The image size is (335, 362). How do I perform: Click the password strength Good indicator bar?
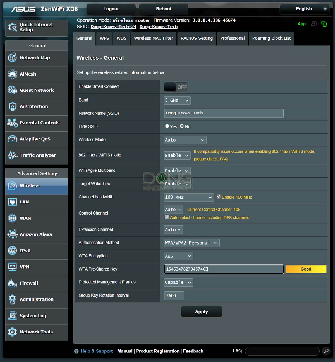coord(306,269)
